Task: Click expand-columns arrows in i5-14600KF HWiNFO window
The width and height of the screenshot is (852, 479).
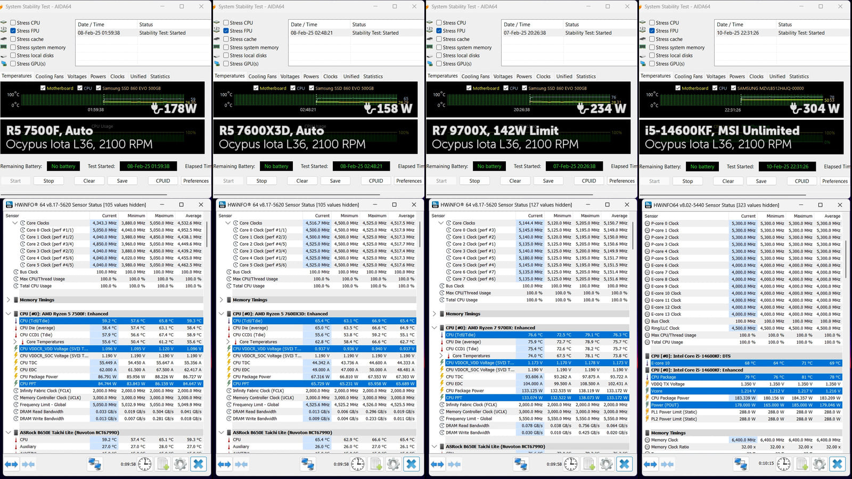Action: pos(650,464)
